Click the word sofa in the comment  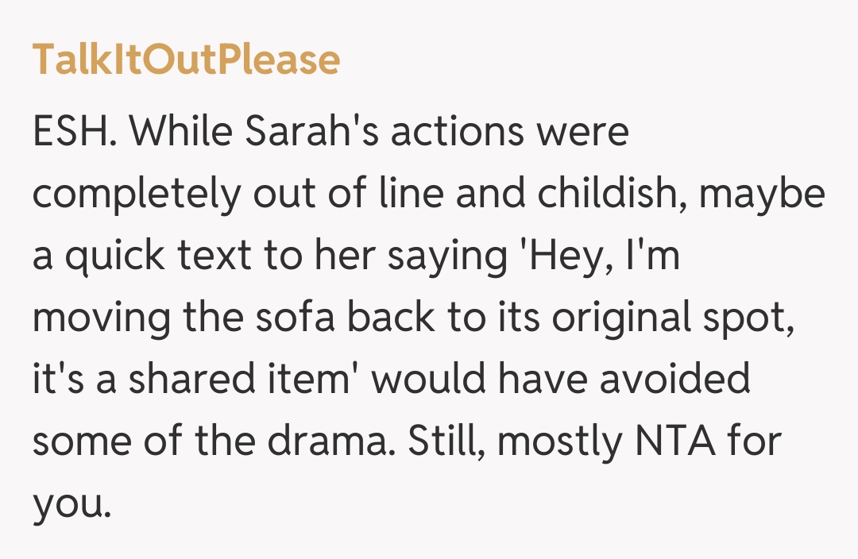309,319
